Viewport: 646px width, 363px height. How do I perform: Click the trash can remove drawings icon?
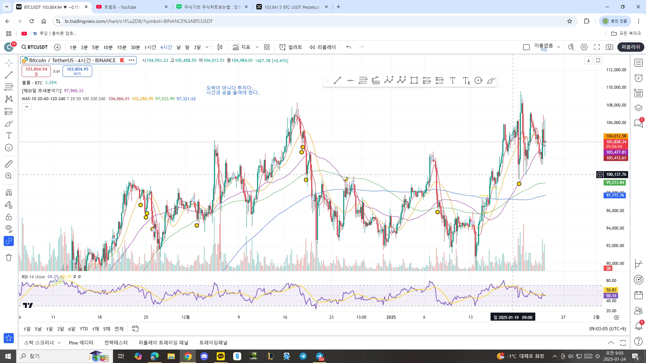pyautogui.click(x=9, y=257)
